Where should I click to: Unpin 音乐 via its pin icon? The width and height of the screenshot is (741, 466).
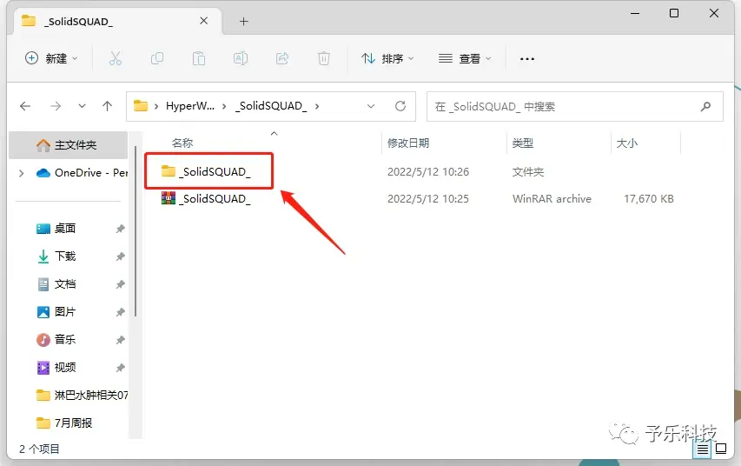coord(121,340)
